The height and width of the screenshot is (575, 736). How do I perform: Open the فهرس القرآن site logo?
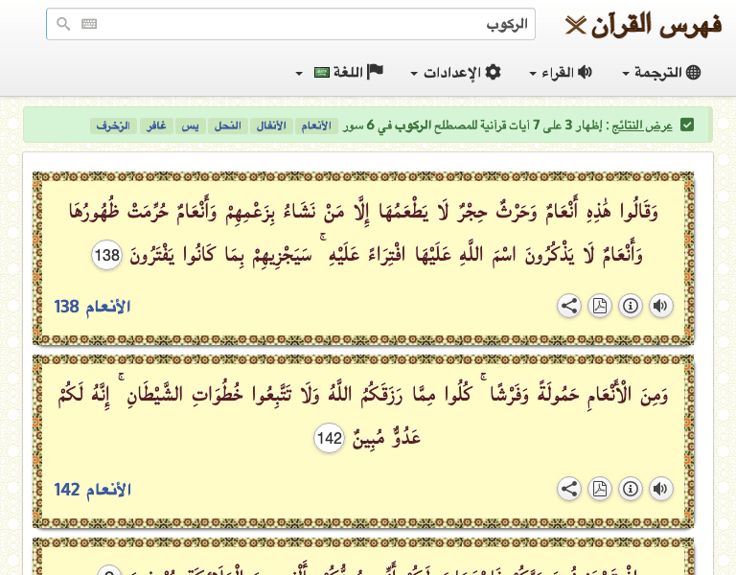pos(644,25)
